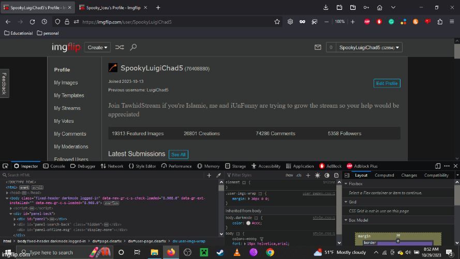Open Steam from the taskbar
This screenshot has width=460, height=259.
coord(220,252)
